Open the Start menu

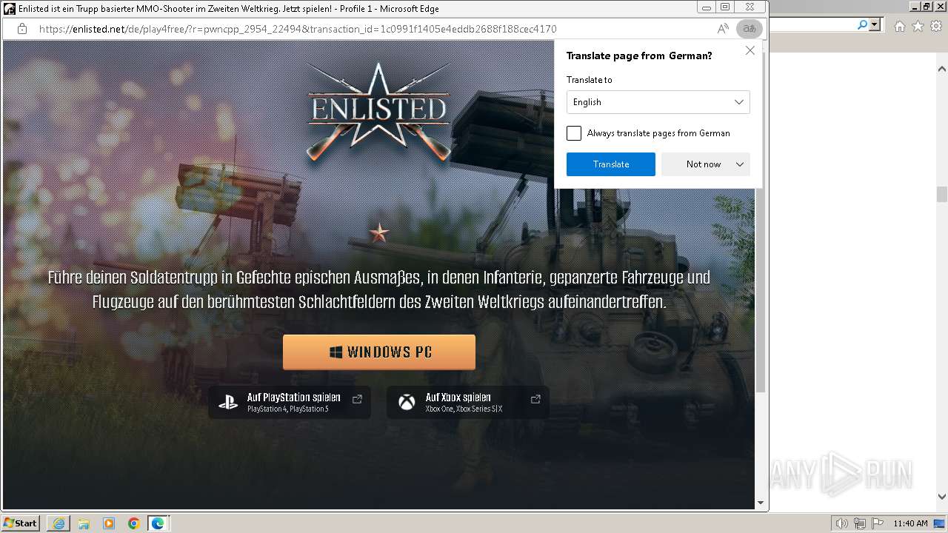coord(21,523)
